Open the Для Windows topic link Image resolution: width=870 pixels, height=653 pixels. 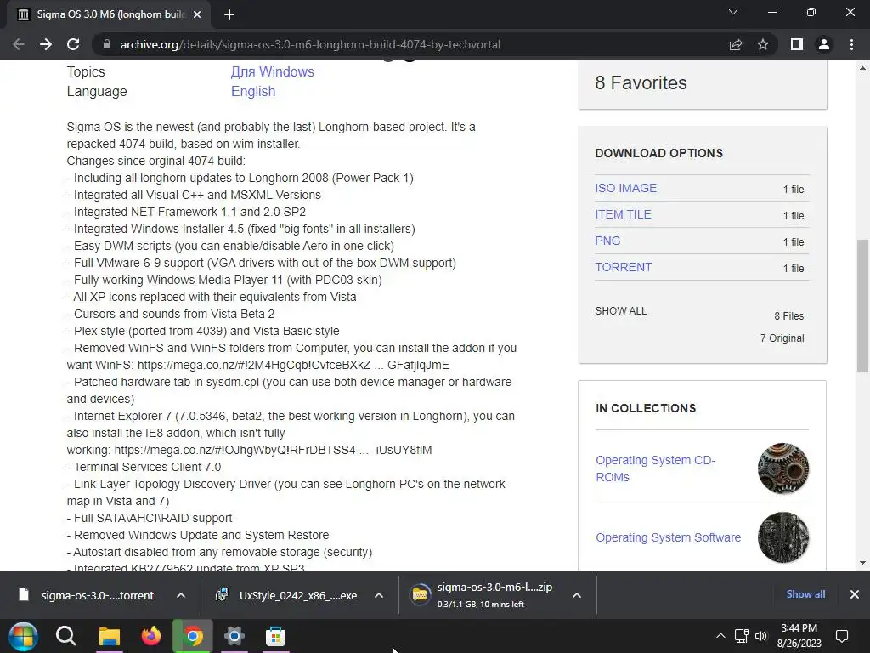pyautogui.click(x=273, y=71)
